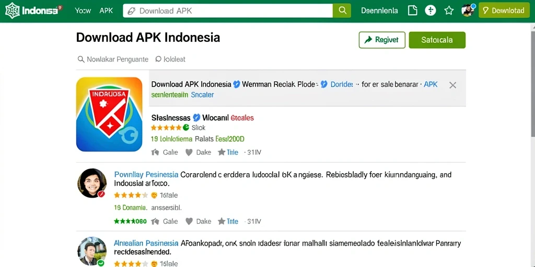The height and width of the screenshot is (267, 535).
Task: Click the green Sliok badge icon
Action: click(x=186, y=128)
